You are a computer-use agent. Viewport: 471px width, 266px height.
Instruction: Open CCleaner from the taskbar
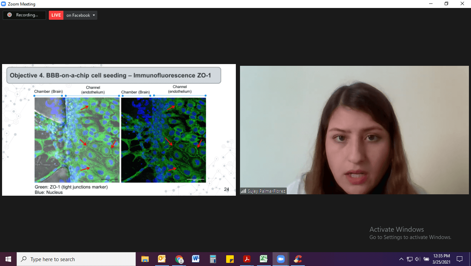(x=297, y=259)
